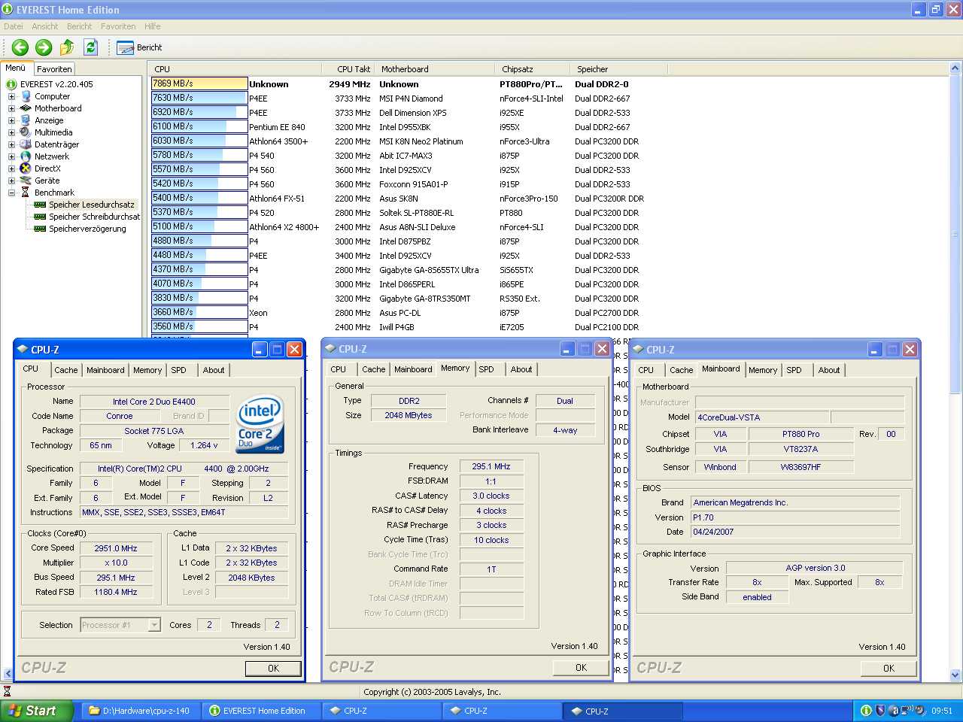Open D:\Hardware\cpu-z-140 taskbar item
Viewport: 963px width, 722px height.
pos(140,711)
